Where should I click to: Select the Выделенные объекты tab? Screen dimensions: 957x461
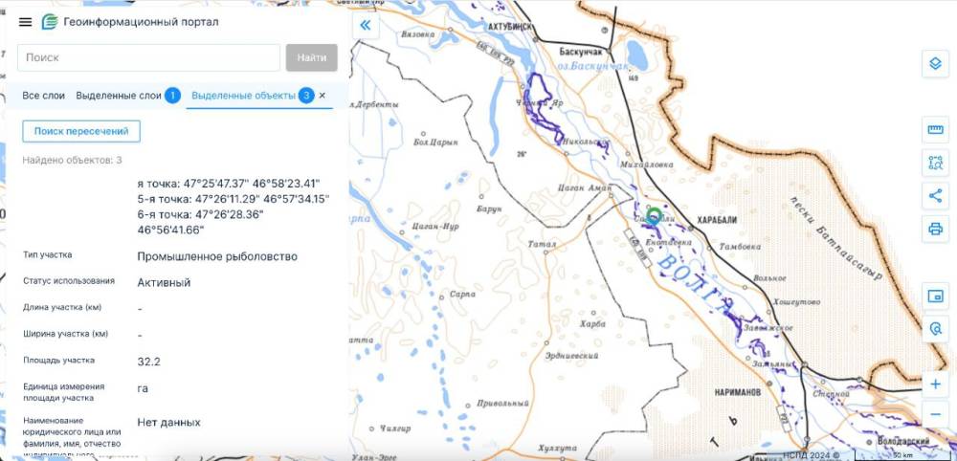click(243, 96)
